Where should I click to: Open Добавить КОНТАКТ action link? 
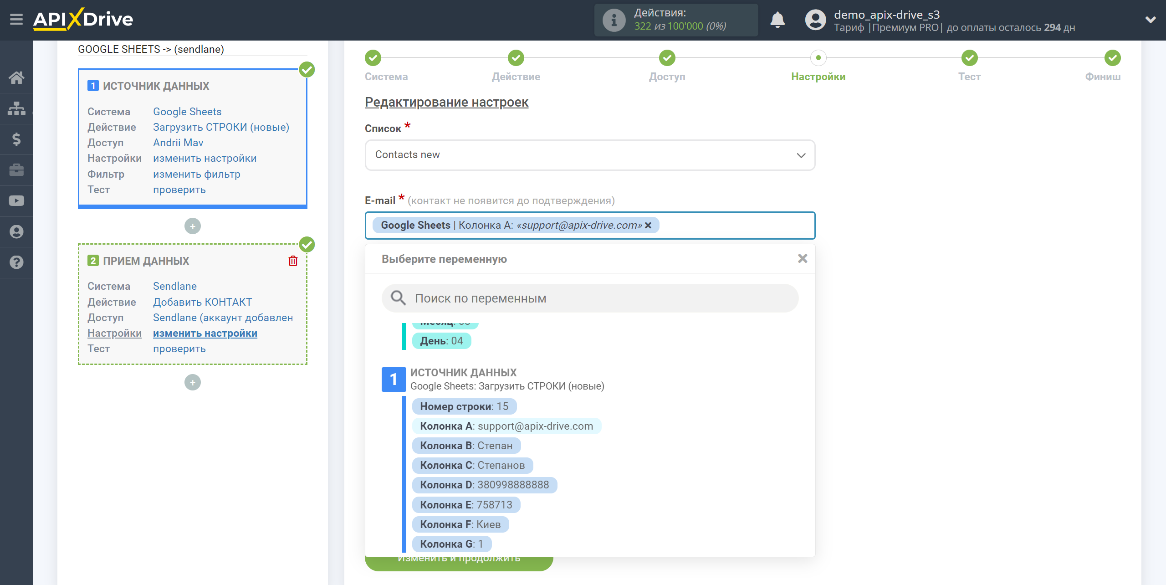[202, 302]
